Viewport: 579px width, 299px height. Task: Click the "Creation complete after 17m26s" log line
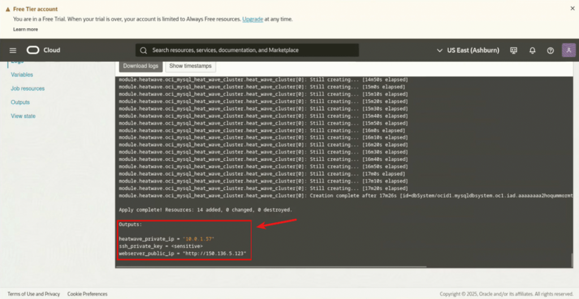tap(347, 195)
